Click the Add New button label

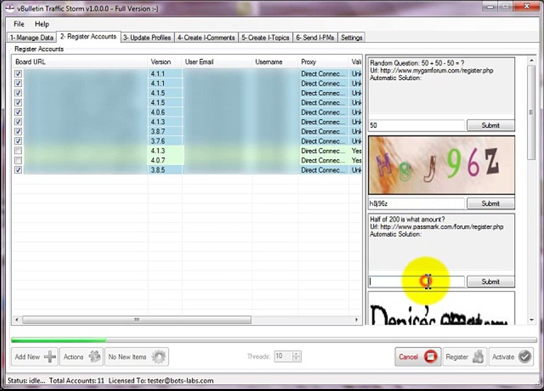pyautogui.click(x=27, y=357)
